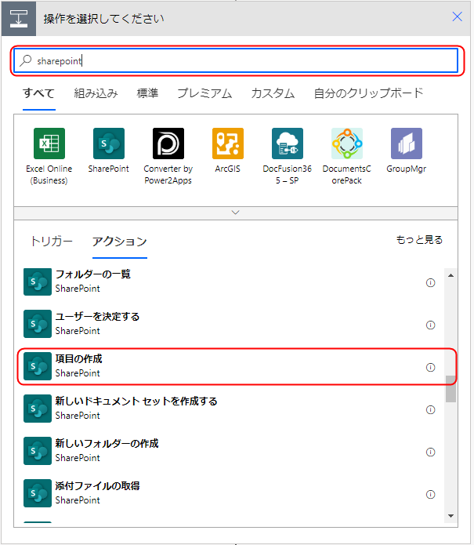Select the ユーザーを決定する action

229,324
